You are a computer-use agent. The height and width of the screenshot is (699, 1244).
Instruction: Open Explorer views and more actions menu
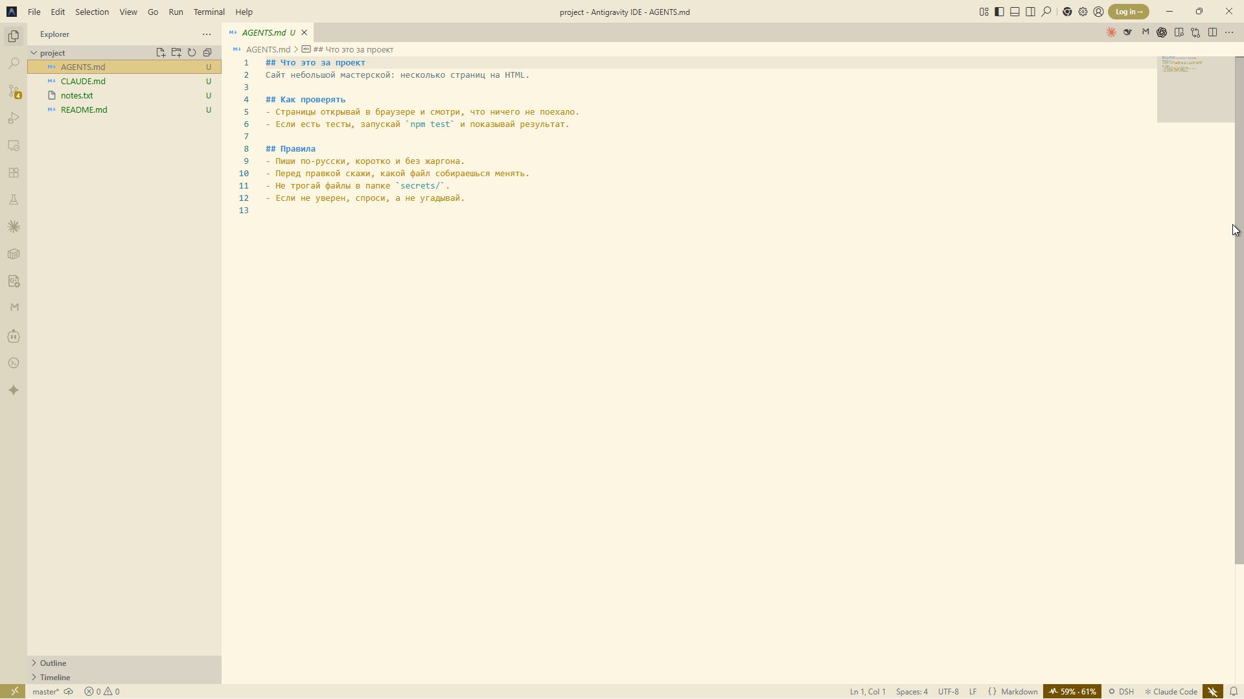click(207, 34)
